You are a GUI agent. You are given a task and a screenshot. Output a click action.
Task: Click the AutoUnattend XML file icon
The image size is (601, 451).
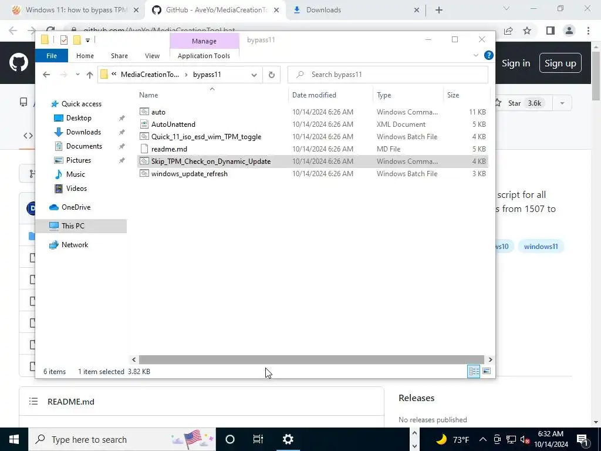(144, 124)
